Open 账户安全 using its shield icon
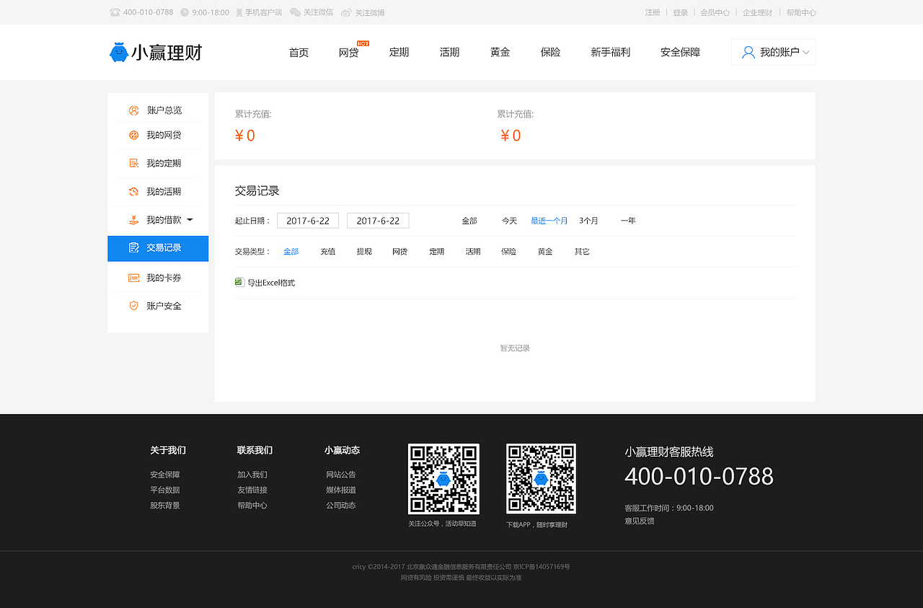Screen dimensions: 923x608 pyautogui.click(x=133, y=305)
